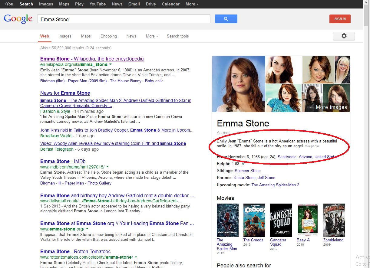Click the Google logo

pyautogui.click(x=18, y=19)
